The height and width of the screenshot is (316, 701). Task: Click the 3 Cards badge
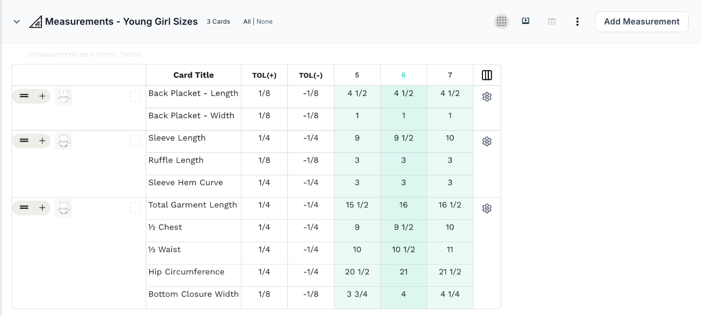(x=218, y=21)
